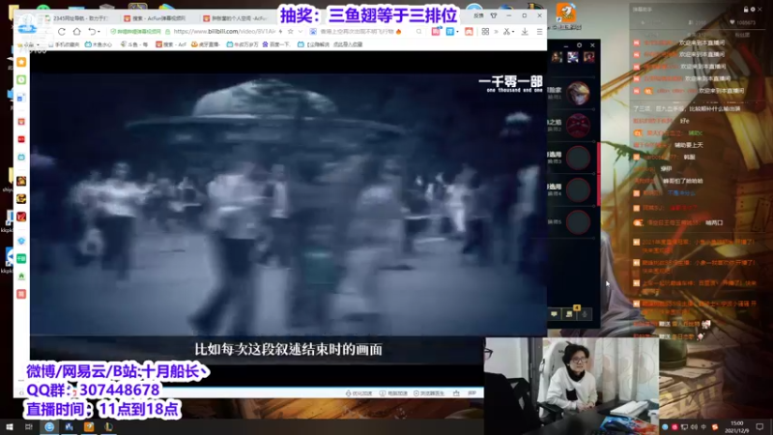Screen dimensions: 773x435
Task: Select first champion portrait in League lobby
Action: tap(578, 93)
